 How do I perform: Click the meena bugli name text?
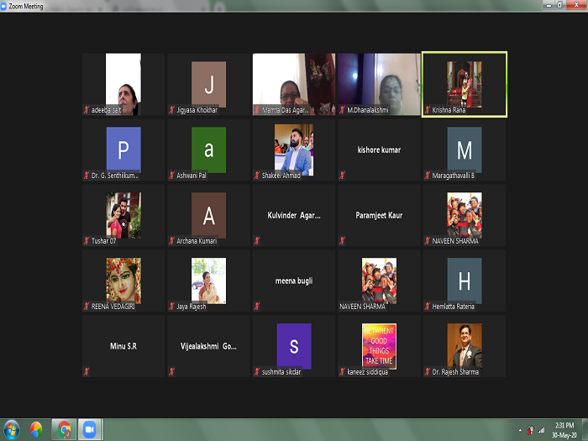tap(294, 281)
